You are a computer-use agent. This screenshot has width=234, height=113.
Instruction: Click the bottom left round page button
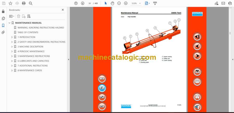click(102, 107)
